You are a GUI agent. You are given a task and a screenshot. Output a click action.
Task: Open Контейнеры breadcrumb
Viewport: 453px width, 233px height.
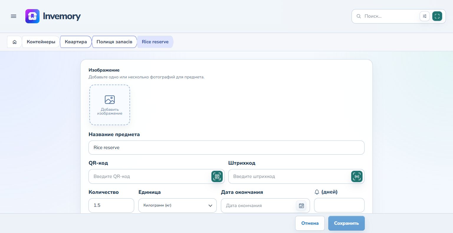click(41, 42)
